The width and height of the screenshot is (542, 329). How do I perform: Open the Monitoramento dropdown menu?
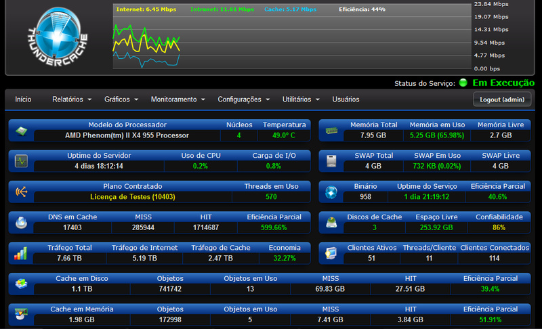[x=178, y=100]
